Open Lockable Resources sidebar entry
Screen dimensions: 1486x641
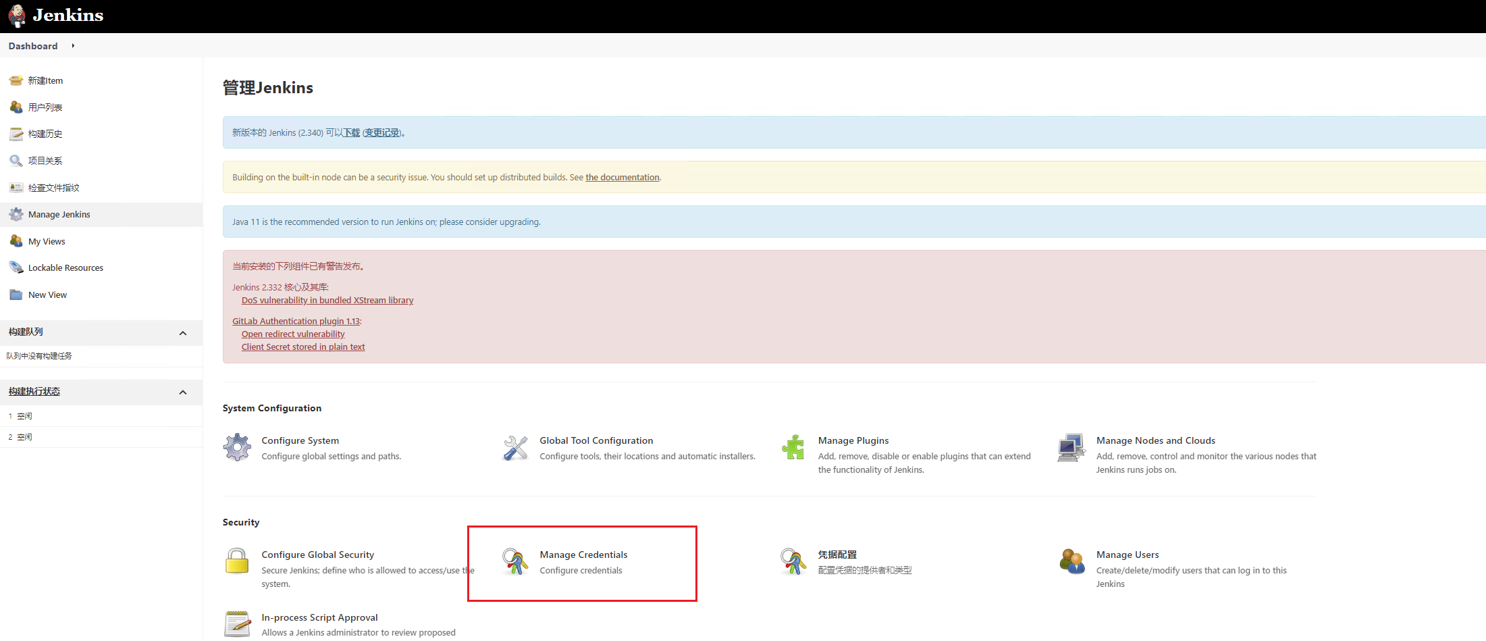pyautogui.click(x=65, y=267)
